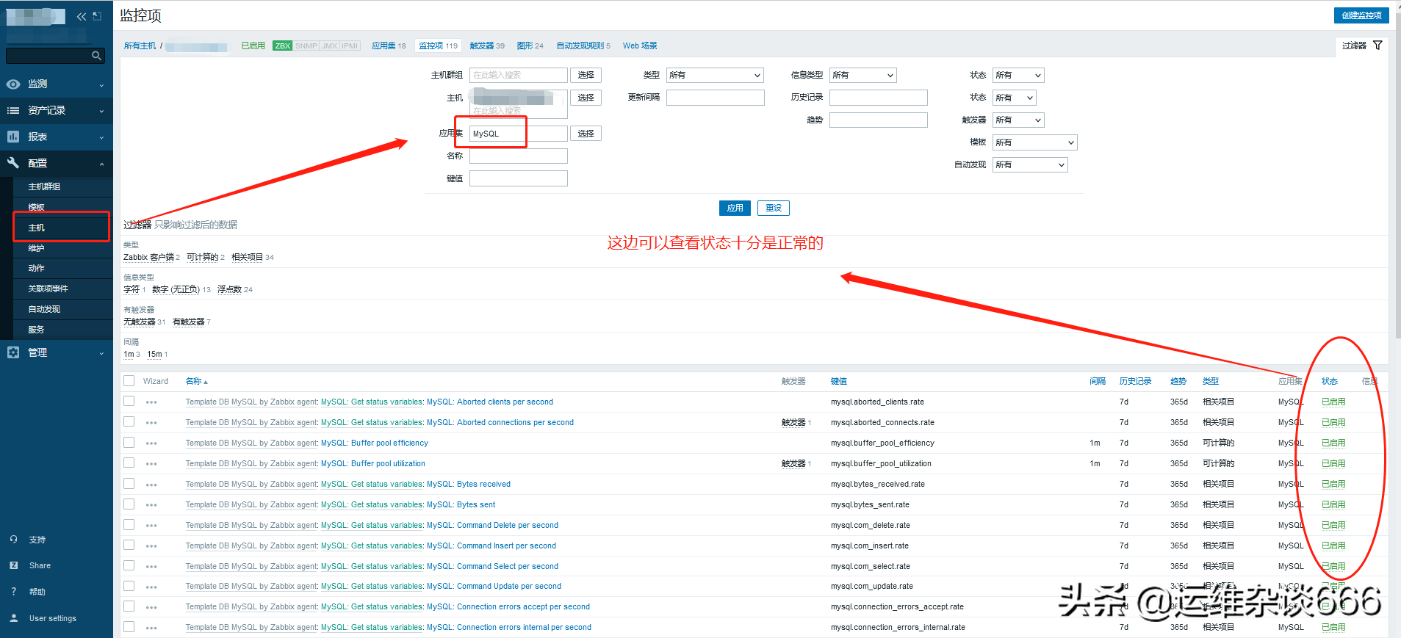
Task: Click 选择 button next to 主机群组
Action: tap(586, 75)
